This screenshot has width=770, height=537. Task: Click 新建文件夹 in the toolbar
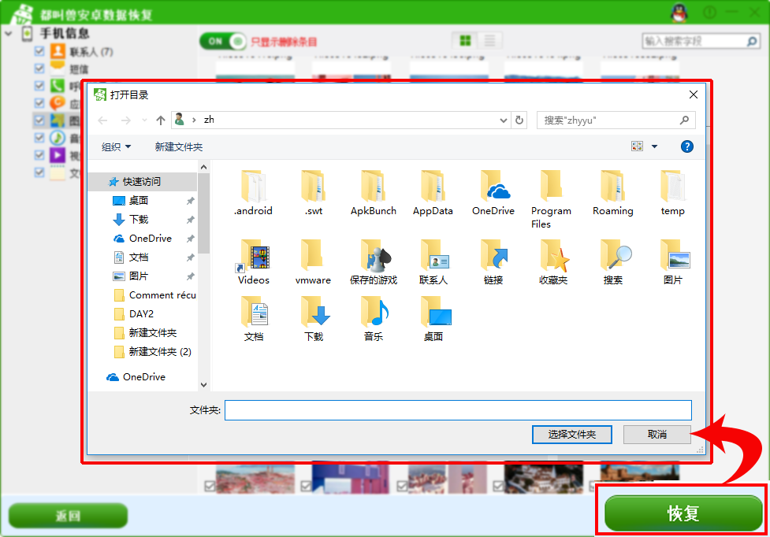[x=179, y=146]
